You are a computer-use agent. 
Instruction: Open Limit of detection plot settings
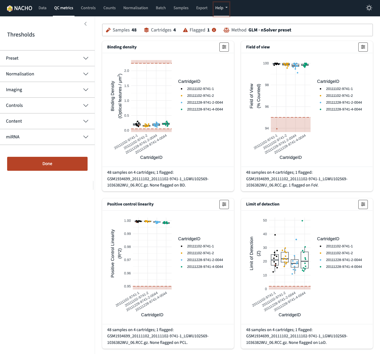point(363,204)
